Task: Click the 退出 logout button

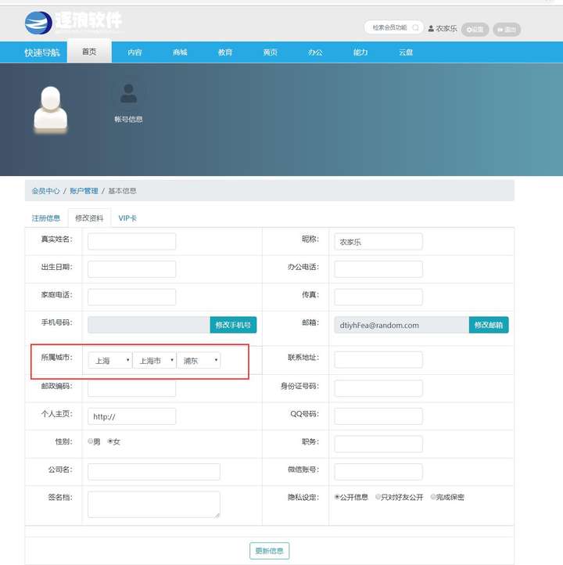Action: coord(506,30)
